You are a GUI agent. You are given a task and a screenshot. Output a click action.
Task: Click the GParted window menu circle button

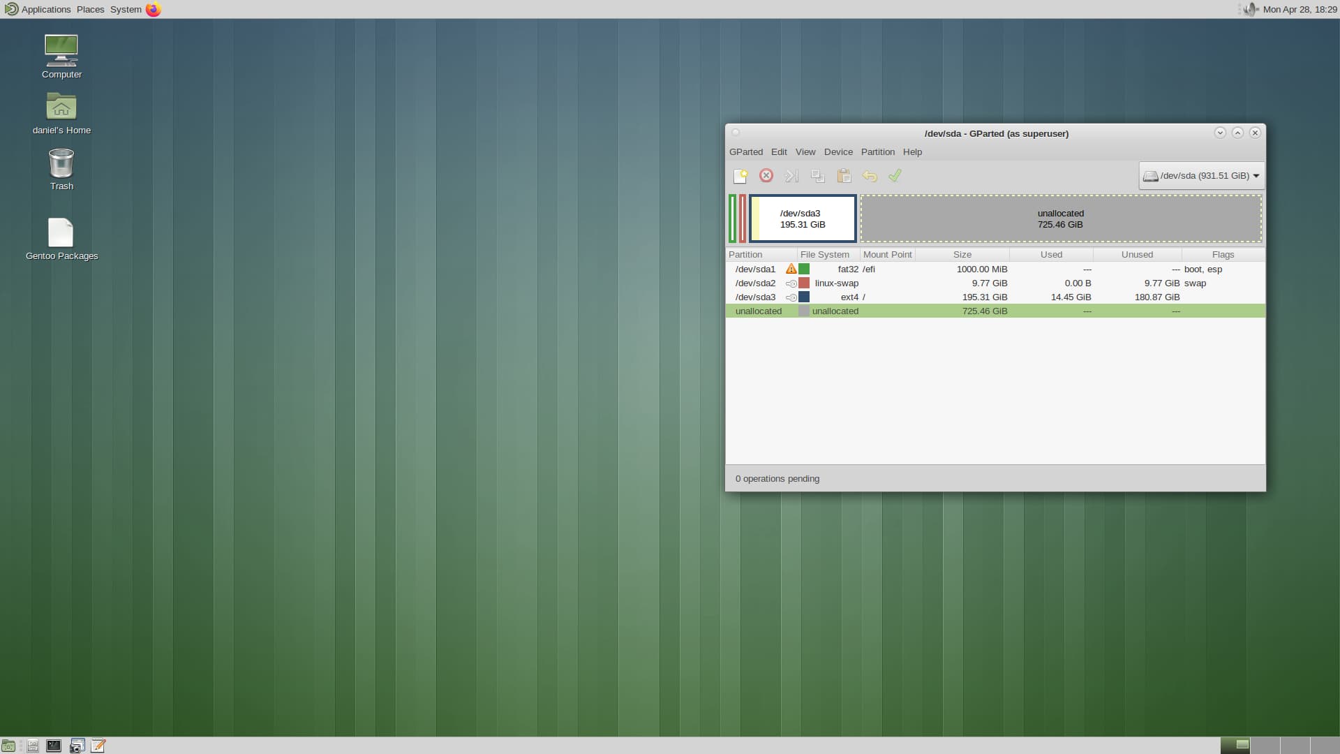[x=736, y=133]
